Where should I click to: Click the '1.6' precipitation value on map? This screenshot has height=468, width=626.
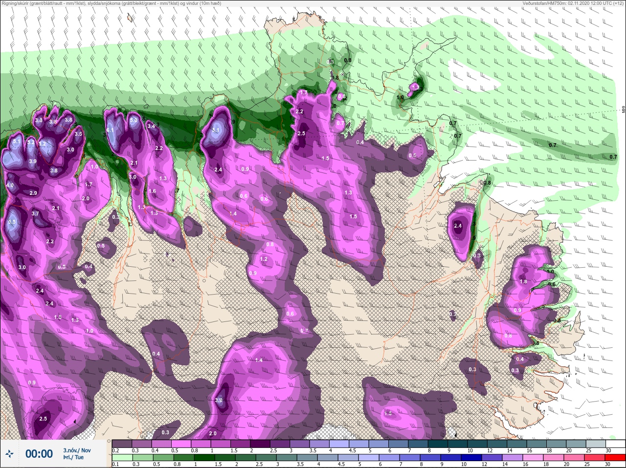[152, 191]
